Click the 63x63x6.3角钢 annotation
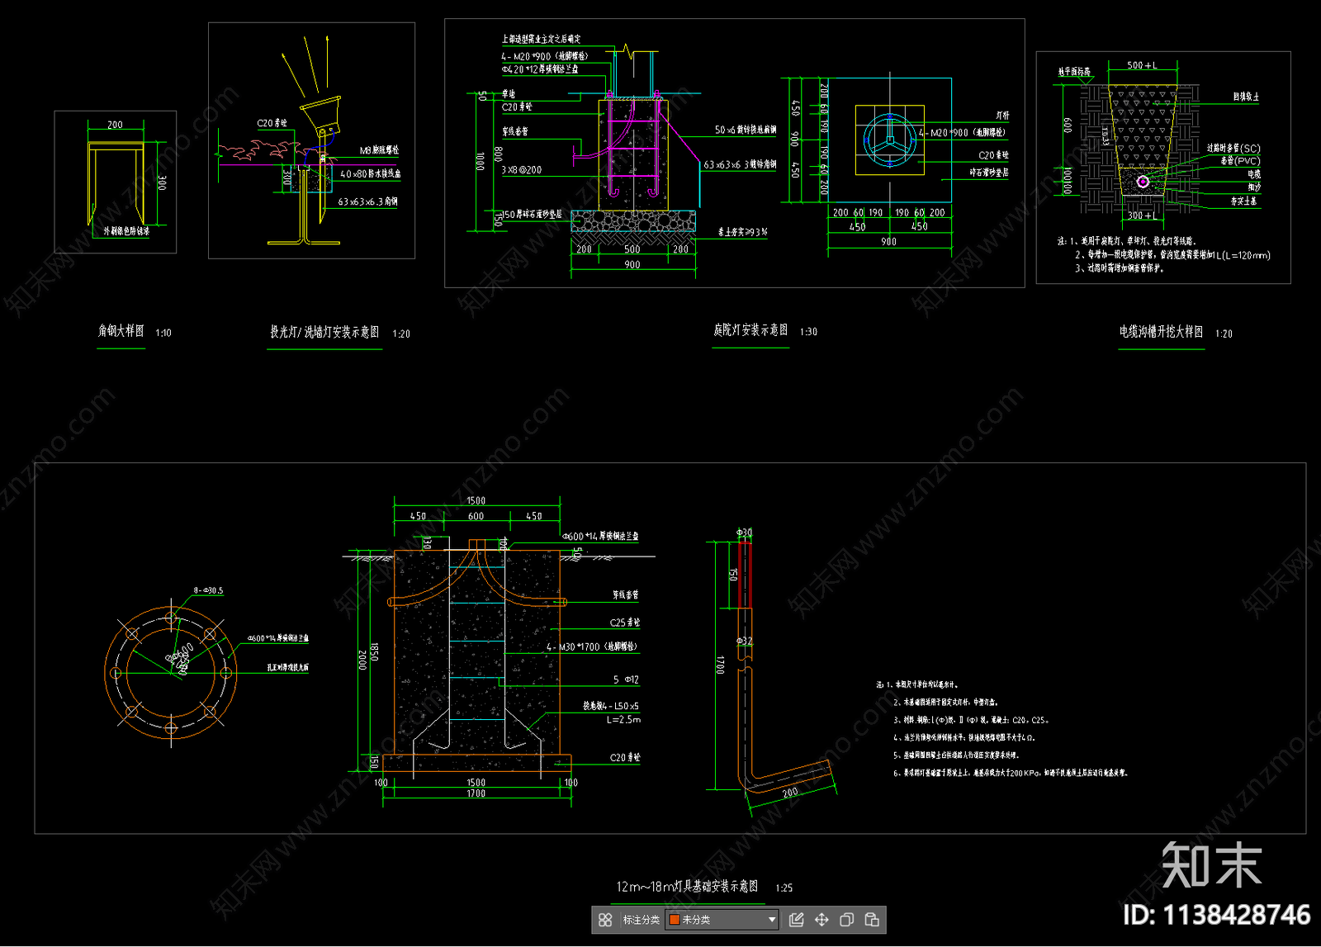1321x947 pixels. click(x=367, y=201)
